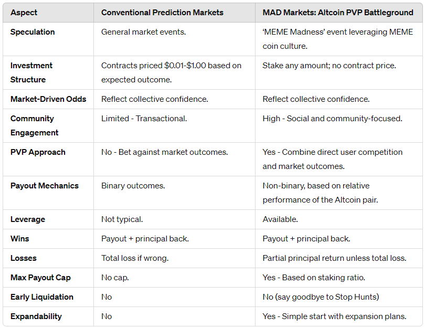The height and width of the screenshot is (328, 425).
Task: Click the 'Leverage' row label
Action: [x=28, y=219]
